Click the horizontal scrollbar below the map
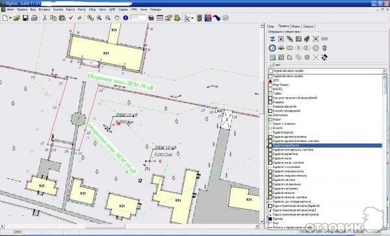 coord(129,226)
